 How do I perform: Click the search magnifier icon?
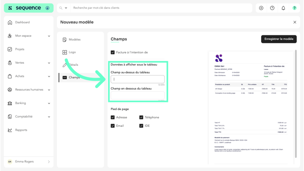(61, 8)
